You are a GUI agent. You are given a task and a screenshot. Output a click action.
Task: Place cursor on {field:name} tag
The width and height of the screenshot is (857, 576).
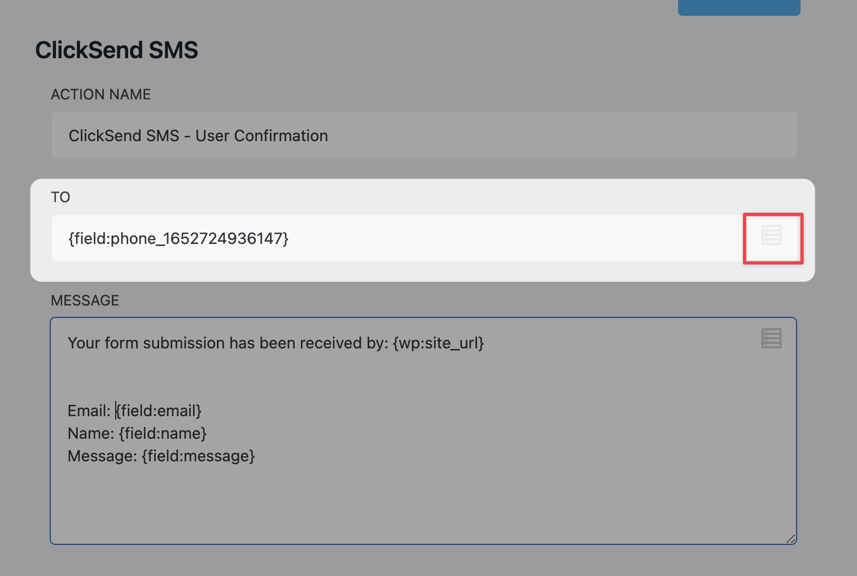[163, 434]
